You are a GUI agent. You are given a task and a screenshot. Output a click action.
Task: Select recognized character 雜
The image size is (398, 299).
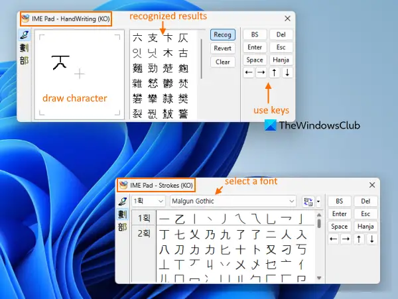pyautogui.click(x=137, y=84)
